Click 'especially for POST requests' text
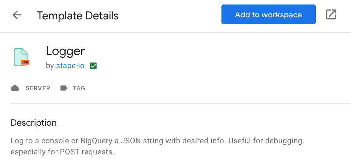This screenshot has width=351, height=162. [62, 152]
